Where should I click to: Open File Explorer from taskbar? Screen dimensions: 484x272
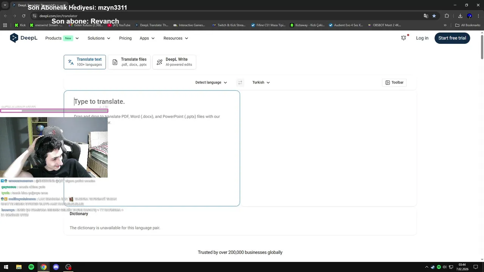pos(19,267)
